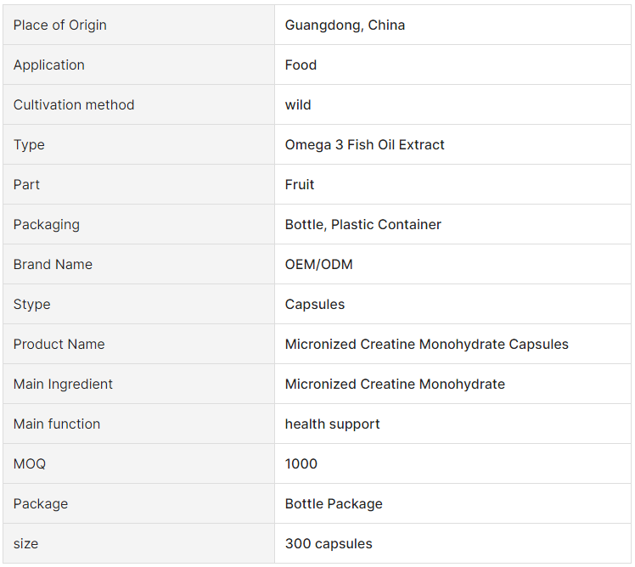Select the '300 capsules' size value

tap(329, 543)
